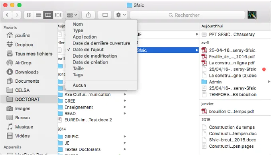Switch to Cover Flow view
Image resolution: width=271 pixels, height=155 pixels.
pos(58,15)
